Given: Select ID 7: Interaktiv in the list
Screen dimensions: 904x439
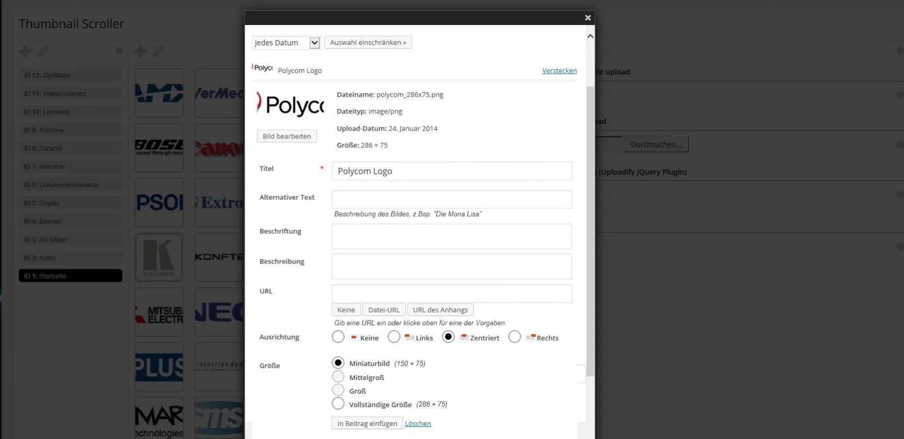Looking at the screenshot, I should coord(71,167).
